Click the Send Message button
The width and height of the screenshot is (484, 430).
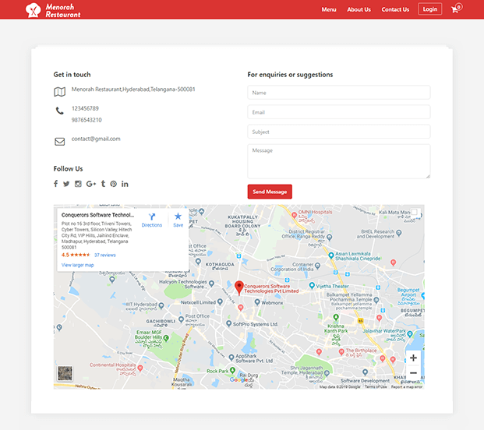[270, 192]
